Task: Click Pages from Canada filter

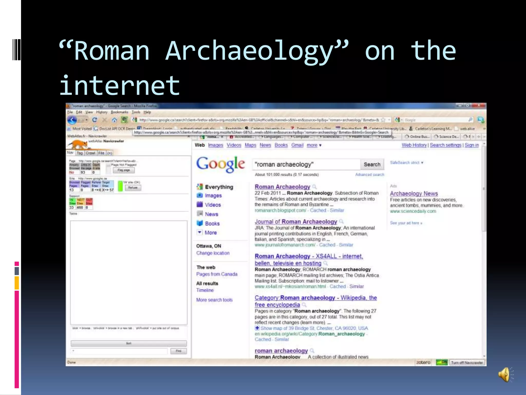Action: pyautogui.click(x=217, y=274)
